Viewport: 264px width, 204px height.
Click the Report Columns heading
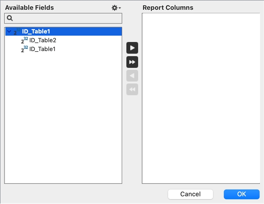pos(168,8)
